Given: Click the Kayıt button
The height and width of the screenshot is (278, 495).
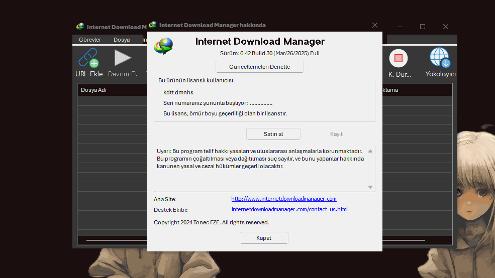Looking at the screenshot, I should pyautogui.click(x=336, y=134).
